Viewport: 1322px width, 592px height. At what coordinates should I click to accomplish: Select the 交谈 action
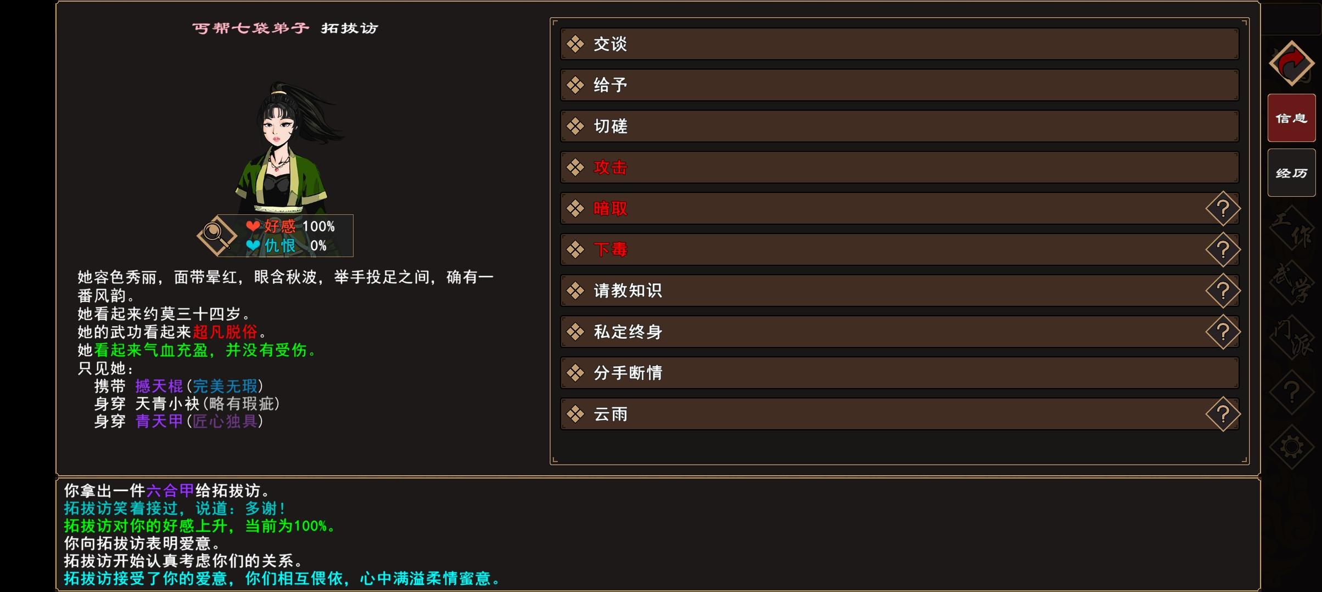pyautogui.click(x=899, y=44)
